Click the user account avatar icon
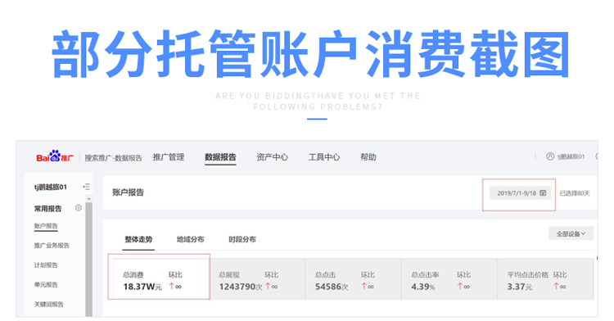This screenshot has width=614, height=321. pyautogui.click(x=550, y=156)
